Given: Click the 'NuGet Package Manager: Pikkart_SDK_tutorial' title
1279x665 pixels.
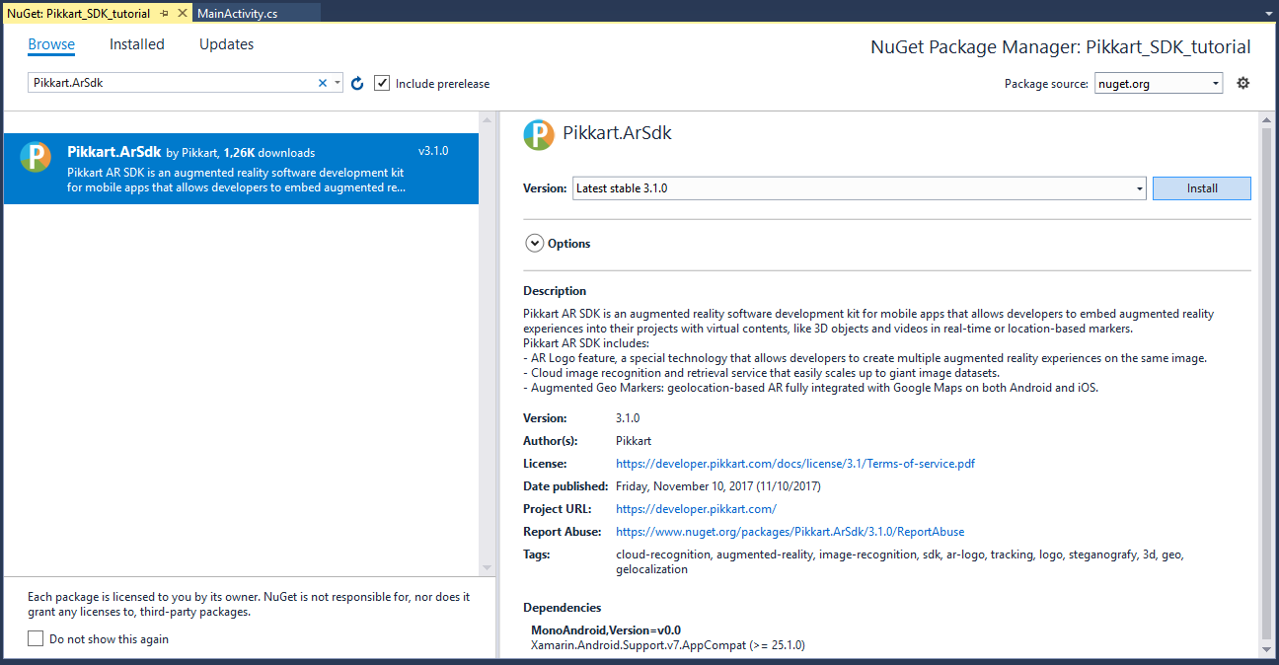Looking at the screenshot, I should (x=1061, y=47).
